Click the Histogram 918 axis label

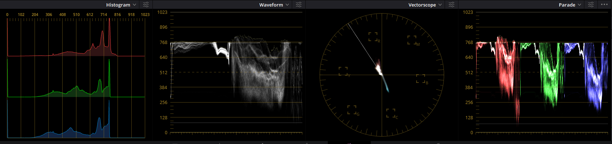coord(131,15)
